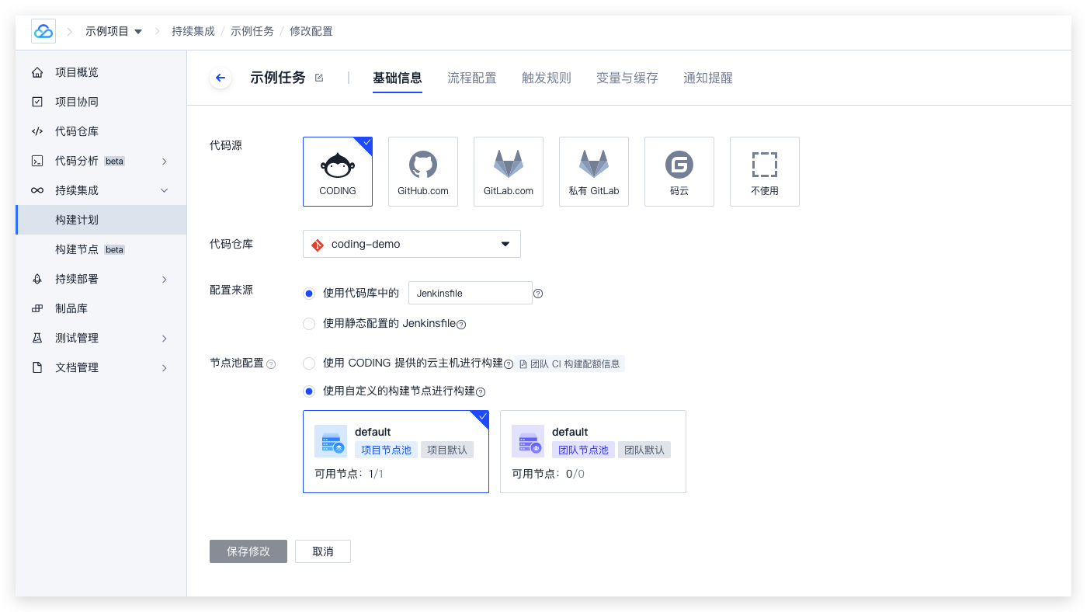Choose 私有 GitLab code source
Image resolution: width=1087 pixels, height=612 pixels.
click(x=594, y=172)
